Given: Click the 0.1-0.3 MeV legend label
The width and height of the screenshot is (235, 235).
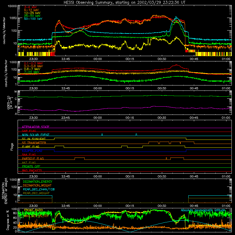Looking at the screenshot, I should pos(33,63).
